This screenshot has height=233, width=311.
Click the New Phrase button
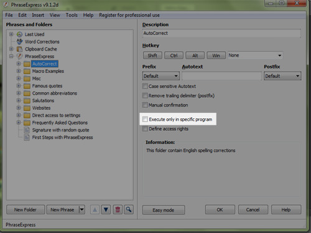pos(63,209)
